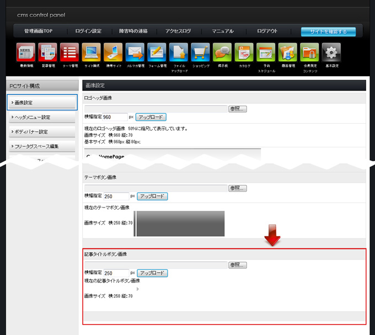This screenshot has height=335, width=375.
Task: Open the ショッピング cart icon
Action: click(201, 52)
